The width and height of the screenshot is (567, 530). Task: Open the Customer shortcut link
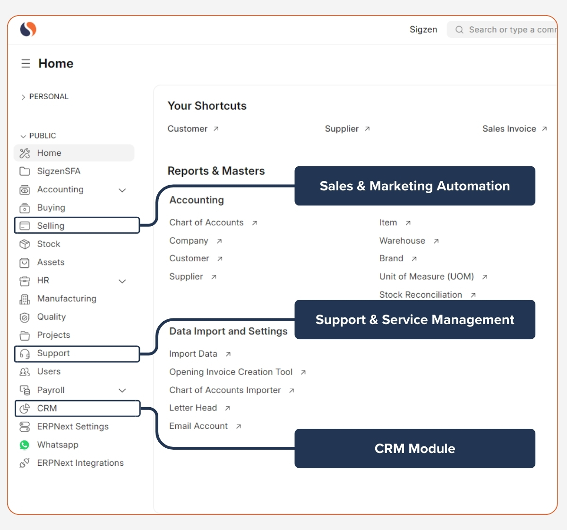(188, 128)
